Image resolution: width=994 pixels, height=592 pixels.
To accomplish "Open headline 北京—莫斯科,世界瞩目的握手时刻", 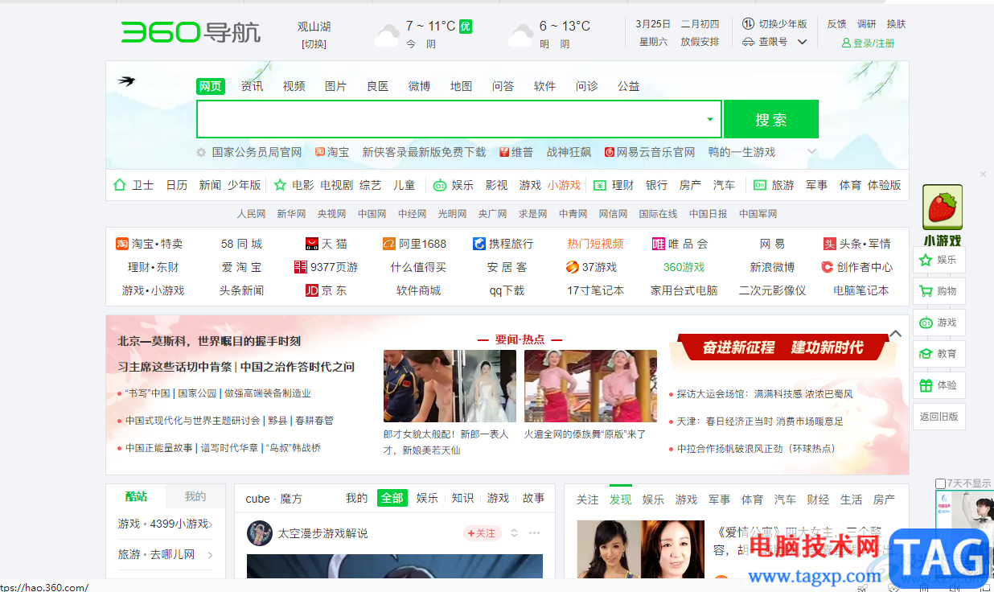I will pos(209,340).
